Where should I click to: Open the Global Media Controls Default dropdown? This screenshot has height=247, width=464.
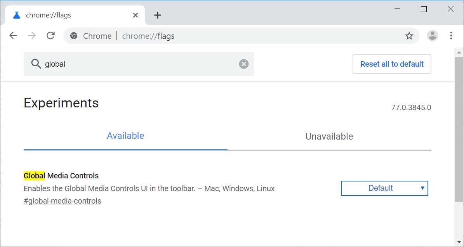coord(384,188)
